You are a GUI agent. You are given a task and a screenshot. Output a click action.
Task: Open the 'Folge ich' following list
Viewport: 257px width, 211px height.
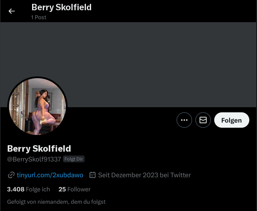coord(29,189)
